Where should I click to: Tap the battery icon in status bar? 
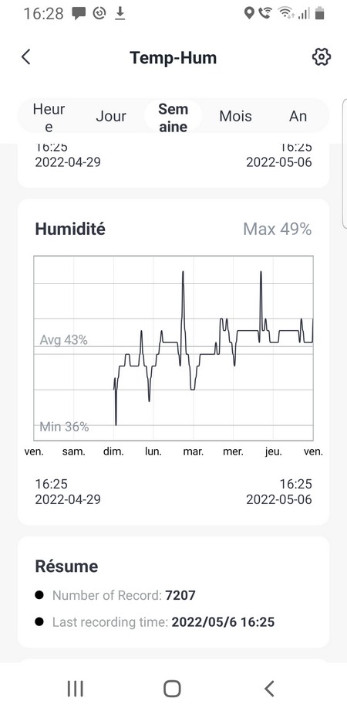(x=320, y=14)
